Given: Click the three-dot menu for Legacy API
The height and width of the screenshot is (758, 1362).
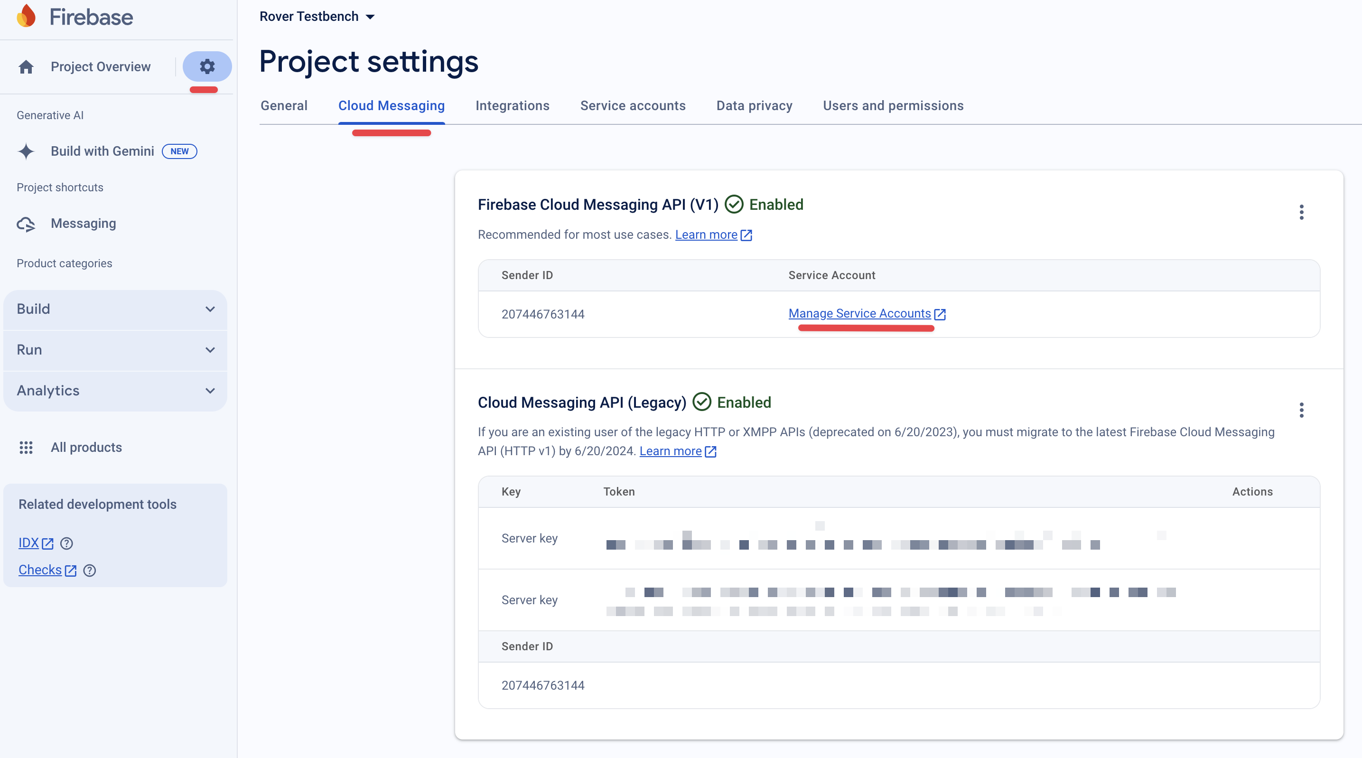Looking at the screenshot, I should click(x=1301, y=409).
